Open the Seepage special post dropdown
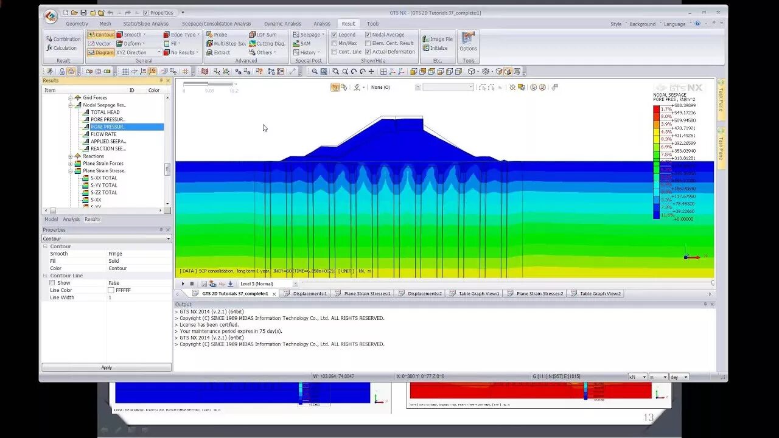The image size is (779, 438). tap(309, 35)
